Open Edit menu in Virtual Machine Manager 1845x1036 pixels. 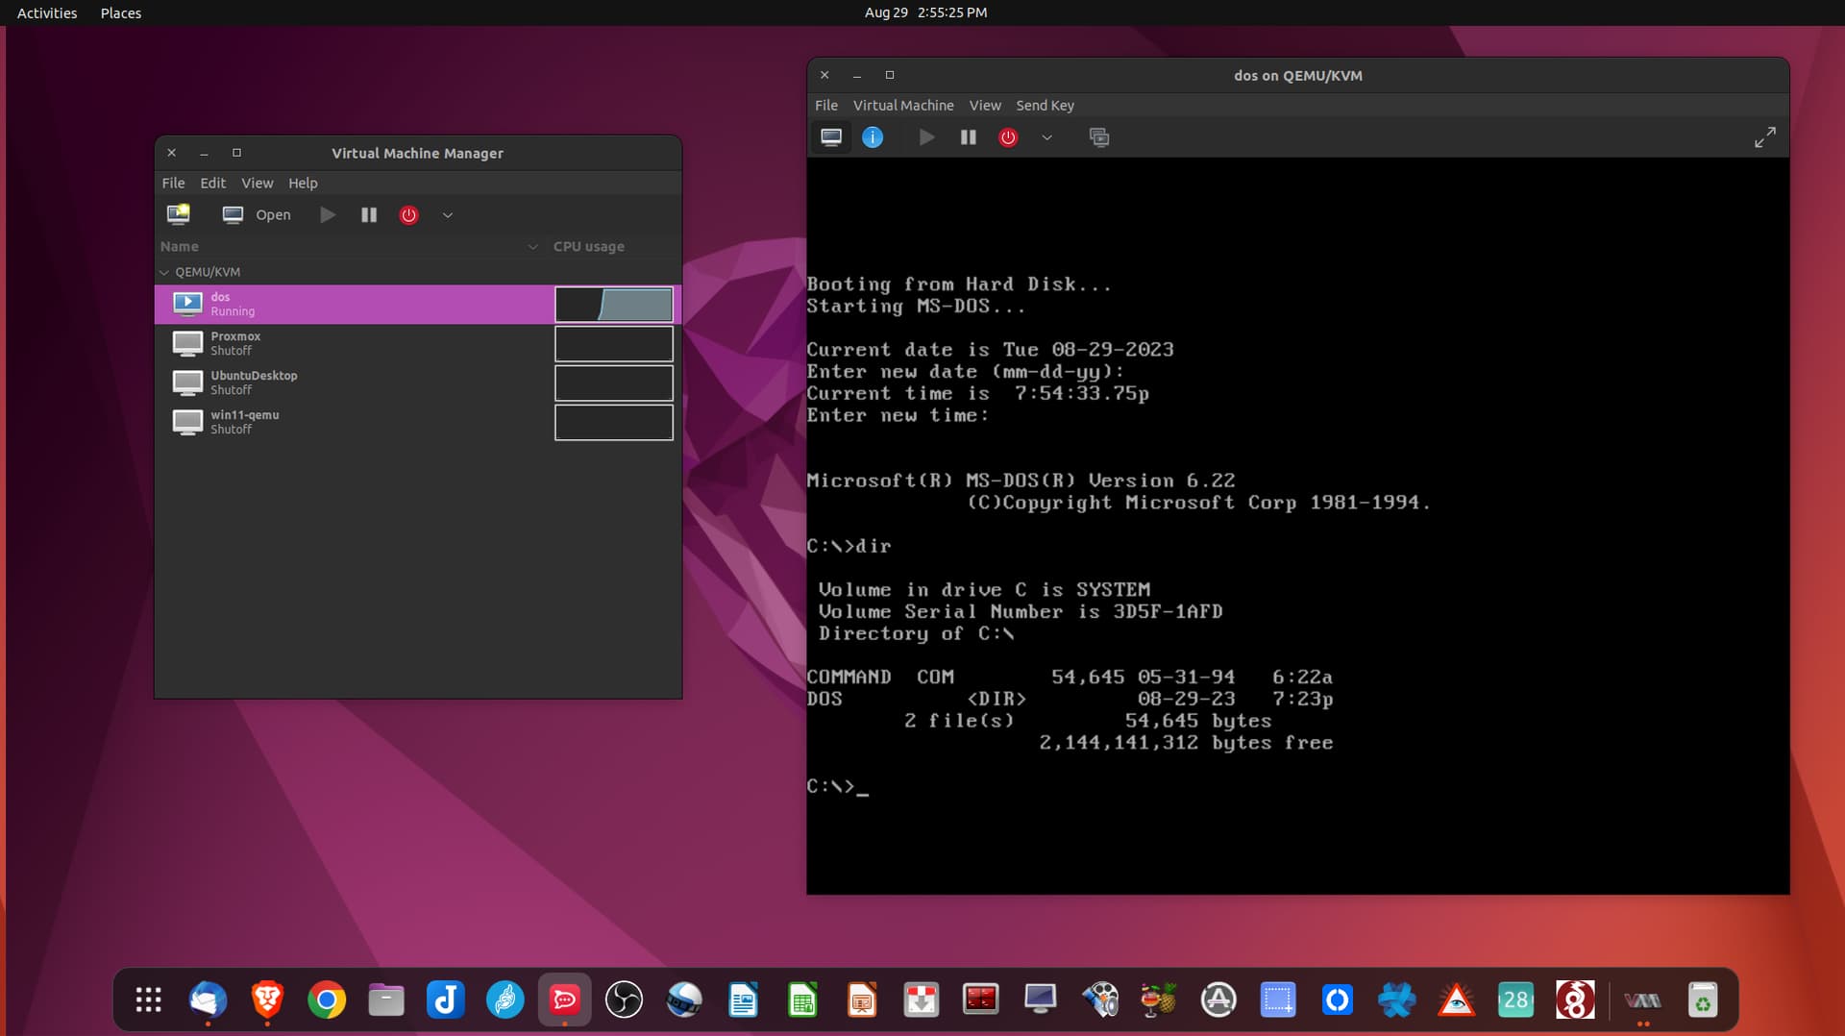tap(212, 183)
